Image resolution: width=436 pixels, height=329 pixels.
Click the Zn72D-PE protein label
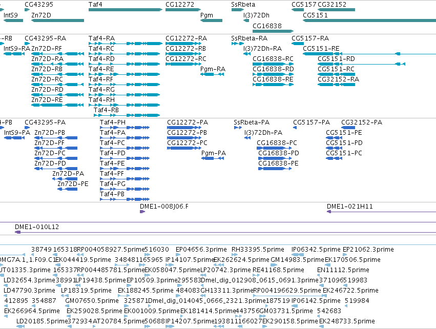(x=73, y=184)
